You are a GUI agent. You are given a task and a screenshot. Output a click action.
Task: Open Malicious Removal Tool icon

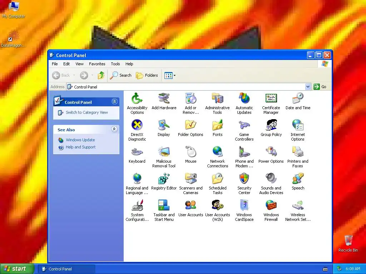(164, 152)
